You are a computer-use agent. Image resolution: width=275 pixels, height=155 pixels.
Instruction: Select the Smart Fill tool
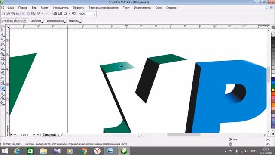(3, 54)
